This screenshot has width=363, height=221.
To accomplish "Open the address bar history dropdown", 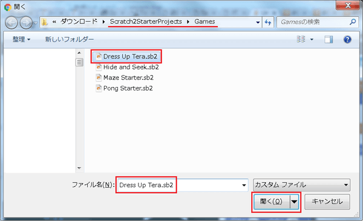I will [x=258, y=22].
